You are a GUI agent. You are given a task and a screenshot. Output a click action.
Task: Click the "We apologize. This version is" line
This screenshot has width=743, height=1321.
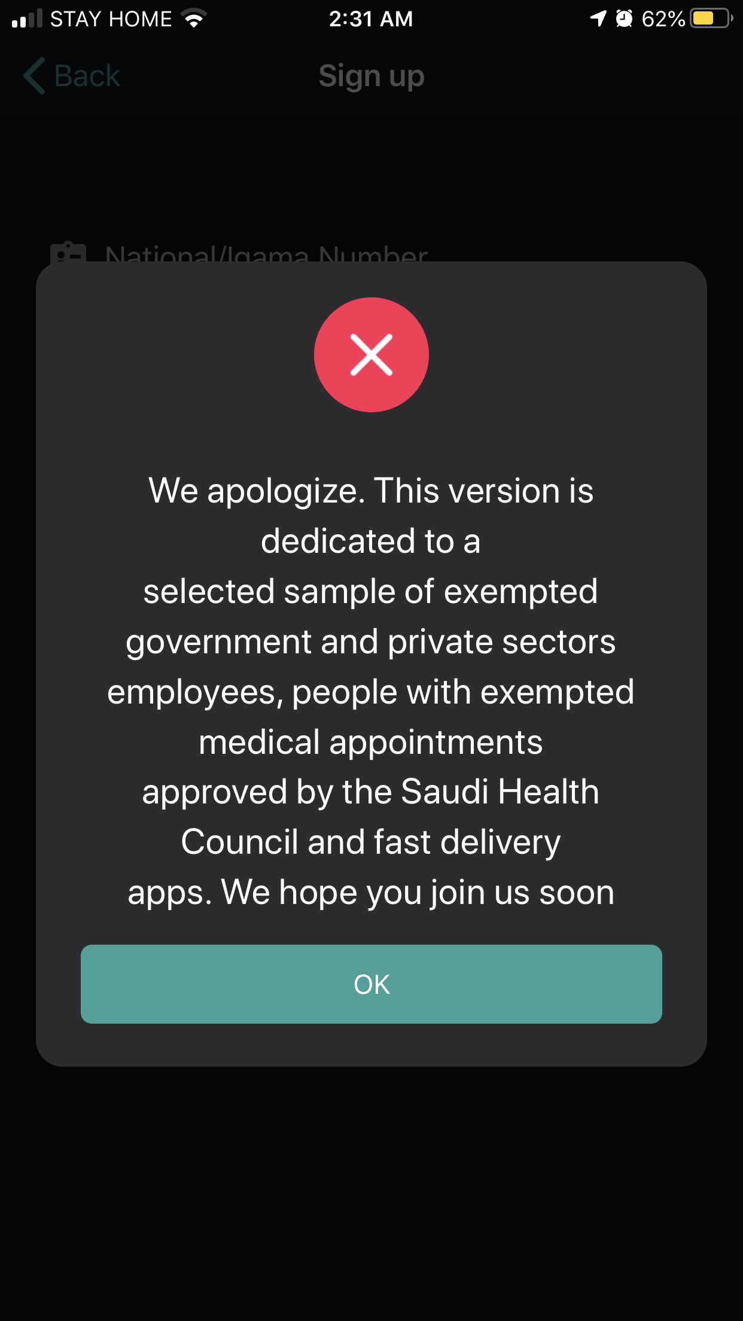click(371, 491)
